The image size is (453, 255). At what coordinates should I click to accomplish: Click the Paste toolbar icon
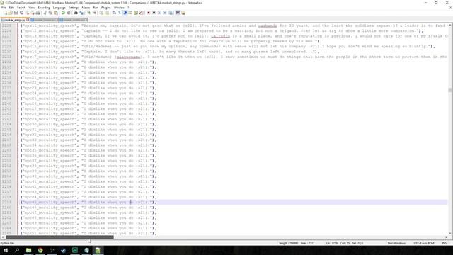[x=55, y=13]
